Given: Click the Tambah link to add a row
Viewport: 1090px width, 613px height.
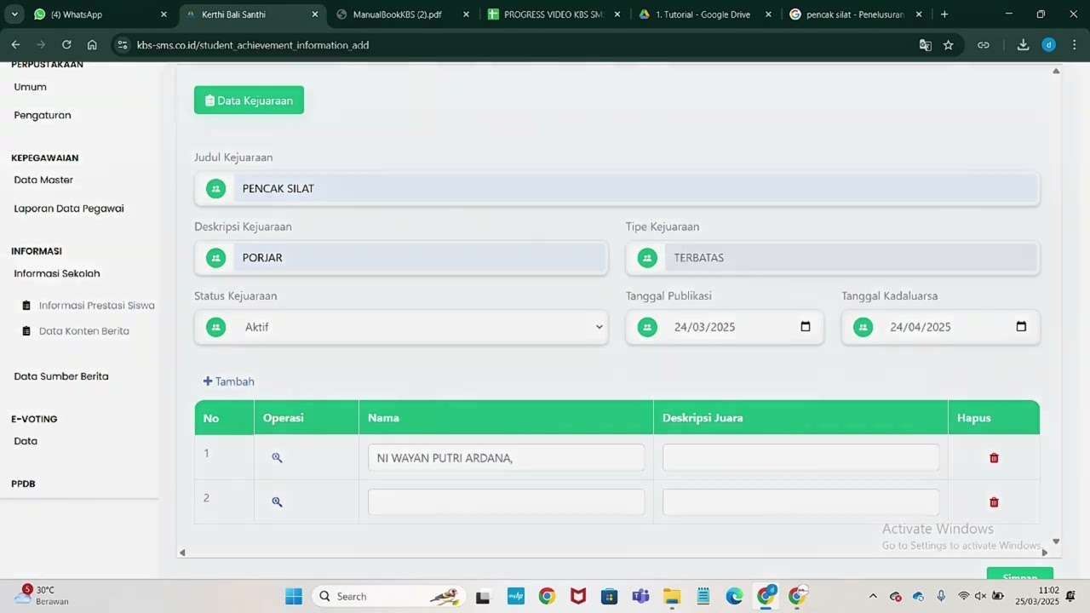Looking at the screenshot, I should click(x=229, y=381).
